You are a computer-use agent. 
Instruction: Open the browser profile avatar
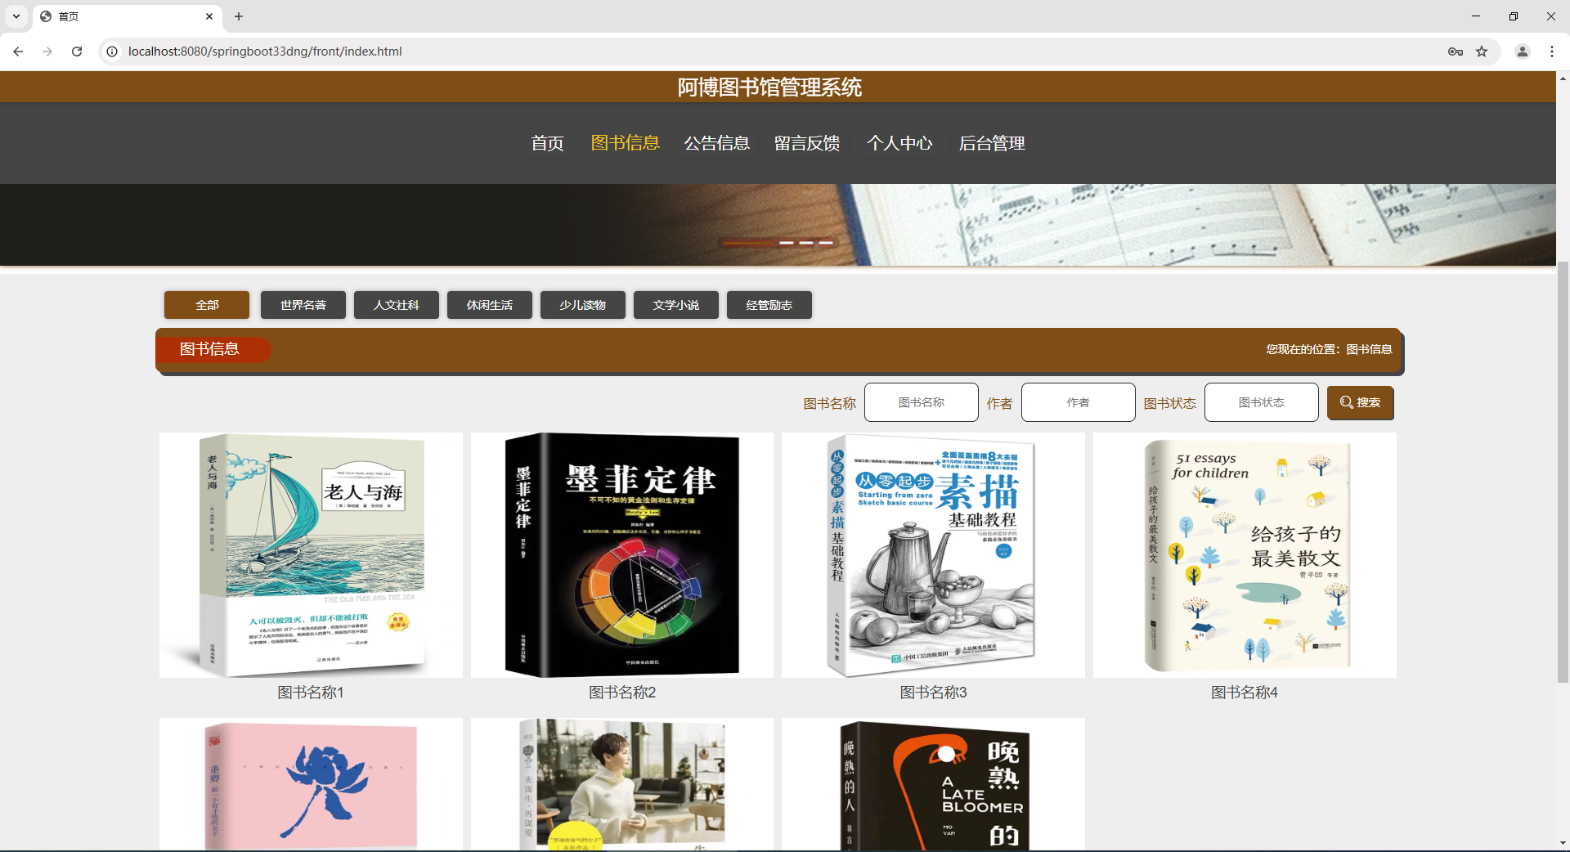(1523, 52)
